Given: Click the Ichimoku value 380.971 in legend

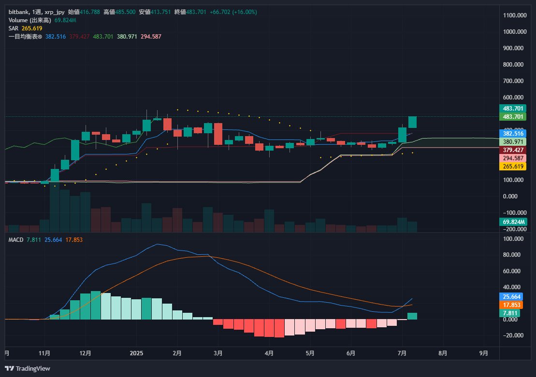Looking at the screenshot, I should 127,37.
